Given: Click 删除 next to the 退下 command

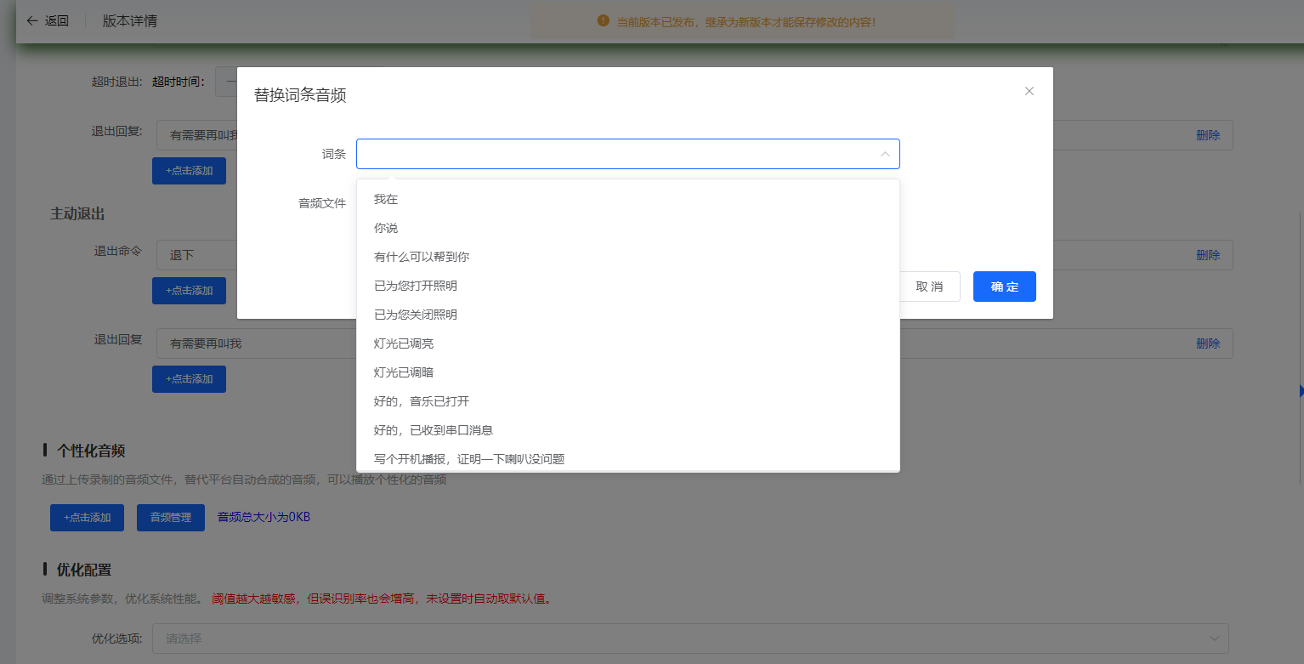Looking at the screenshot, I should (x=1209, y=254).
